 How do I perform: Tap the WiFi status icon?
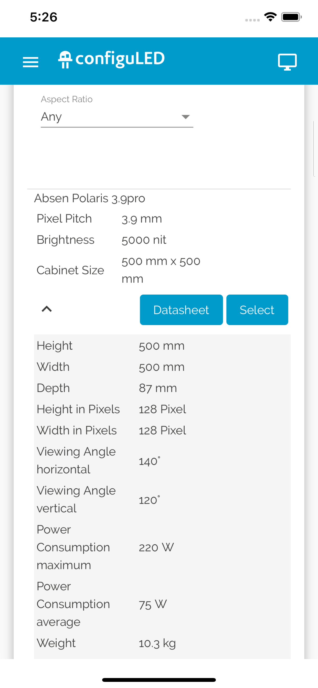pos(270,17)
